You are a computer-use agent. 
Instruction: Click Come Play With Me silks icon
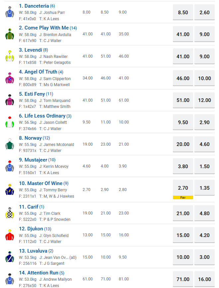(x=10, y=34)
